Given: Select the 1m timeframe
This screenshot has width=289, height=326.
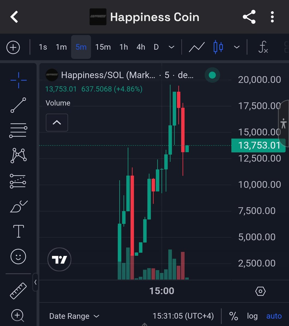Looking at the screenshot, I should tap(61, 47).
